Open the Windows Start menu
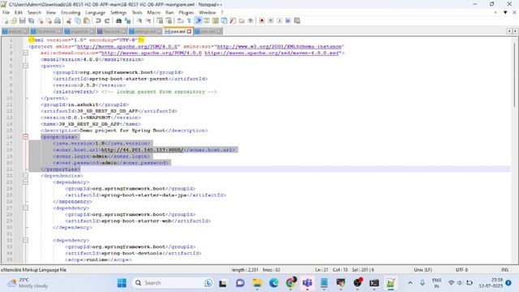The image size is (519, 292). click(122, 283)
